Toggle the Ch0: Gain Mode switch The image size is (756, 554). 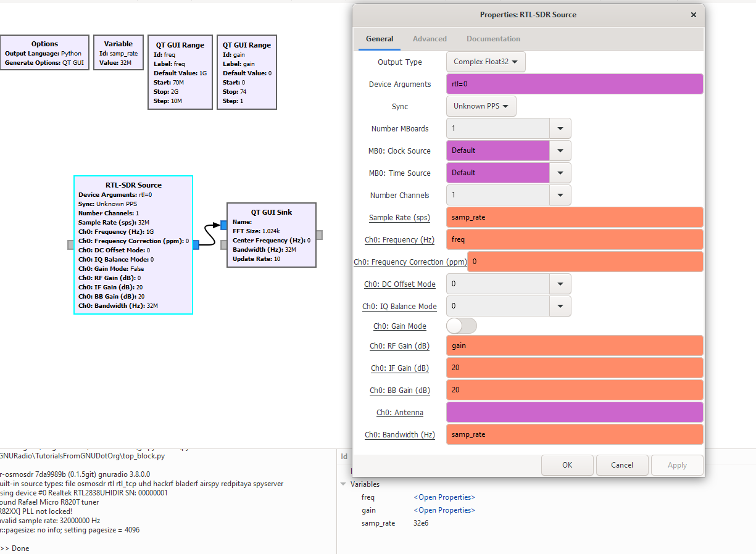pyautogui.click(x=462, y=326)
